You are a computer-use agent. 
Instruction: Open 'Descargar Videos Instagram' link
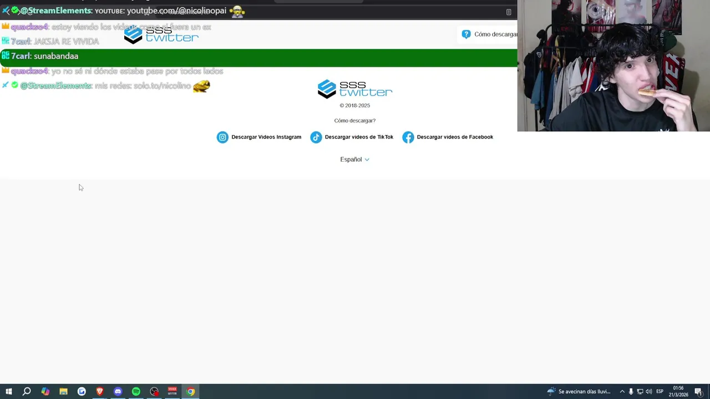(x=266, y=137)
